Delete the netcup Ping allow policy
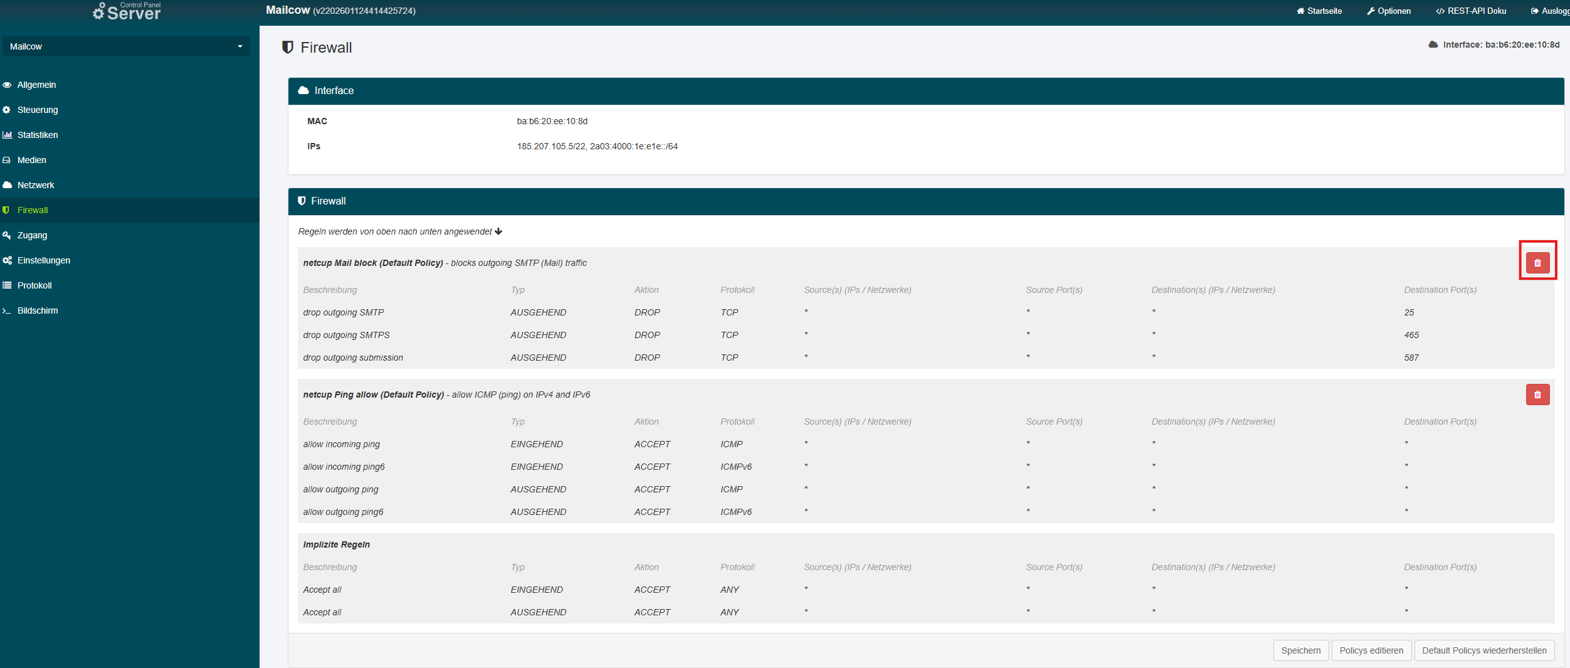 [x=1537, y=395]
